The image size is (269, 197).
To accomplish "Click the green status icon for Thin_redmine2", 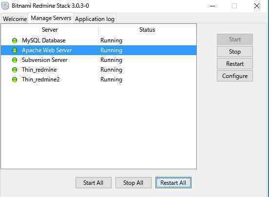I will coord(15,79).
